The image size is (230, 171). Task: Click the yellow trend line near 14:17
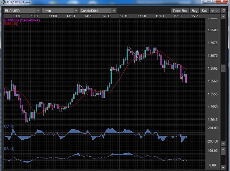[83, 89]
